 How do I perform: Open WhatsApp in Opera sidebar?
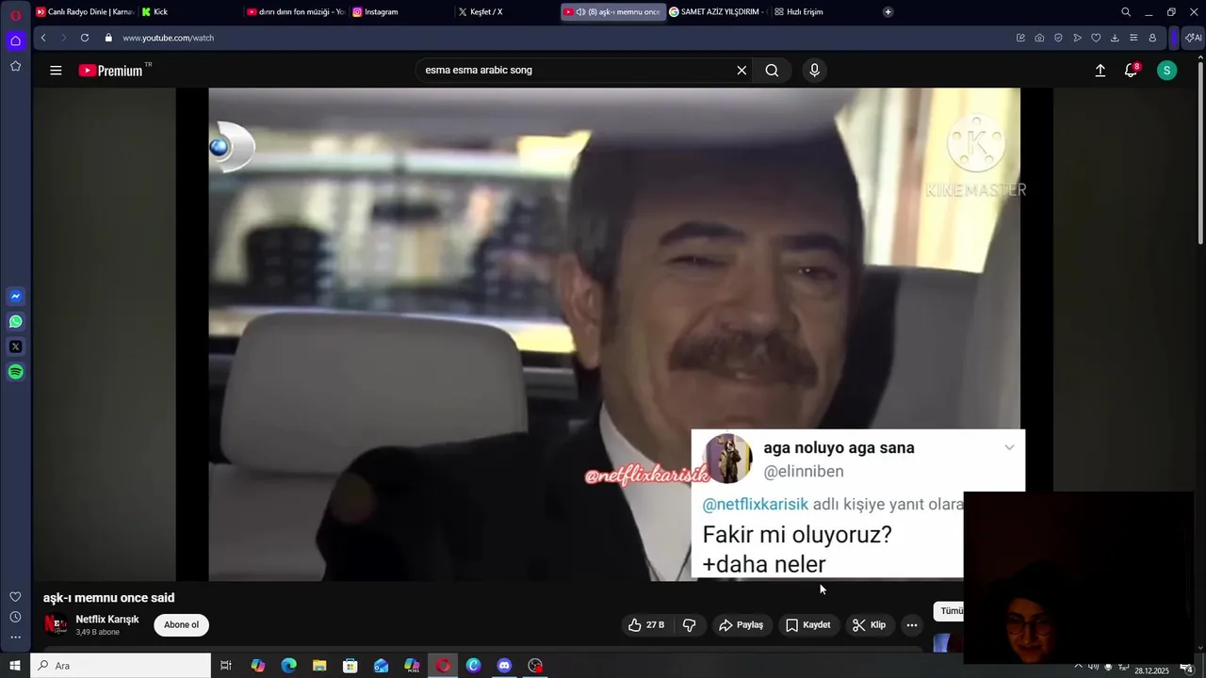(15, 322)
